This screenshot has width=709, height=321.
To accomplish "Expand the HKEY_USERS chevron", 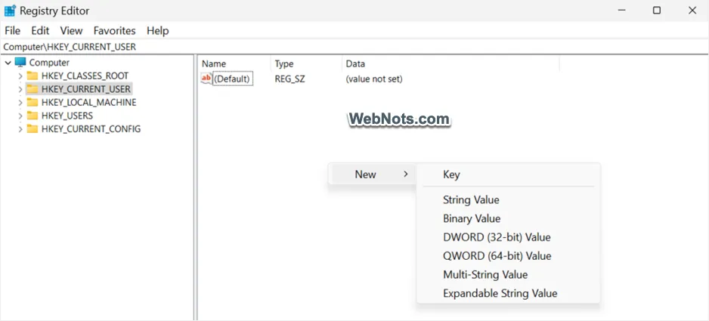I will pos(20,116).
